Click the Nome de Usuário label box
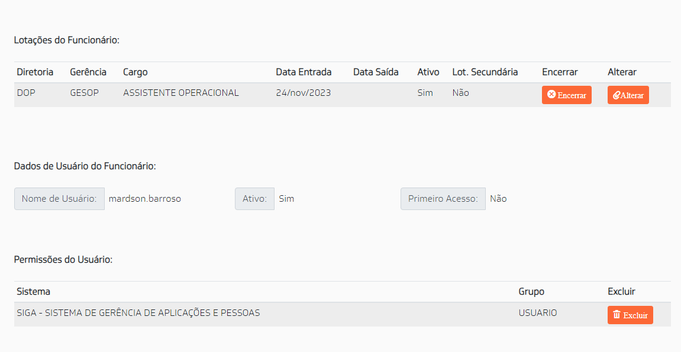This screenshot has height=352, width=681. tap(59, 199)
